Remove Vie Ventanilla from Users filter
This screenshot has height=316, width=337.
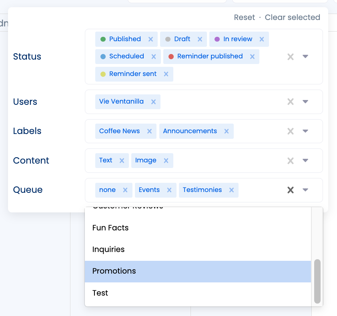(x=153, y=102)
